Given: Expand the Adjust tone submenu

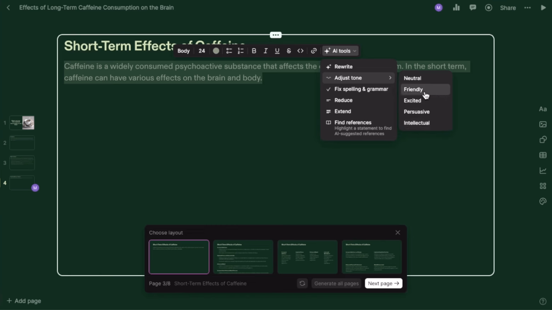Looking at the screenshot, I should click(x=358, y=78).
